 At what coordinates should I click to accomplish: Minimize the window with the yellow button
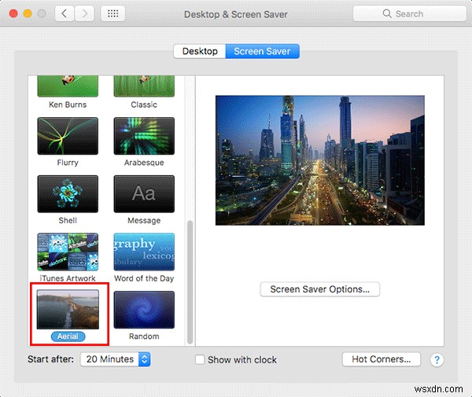pos(28,13)
